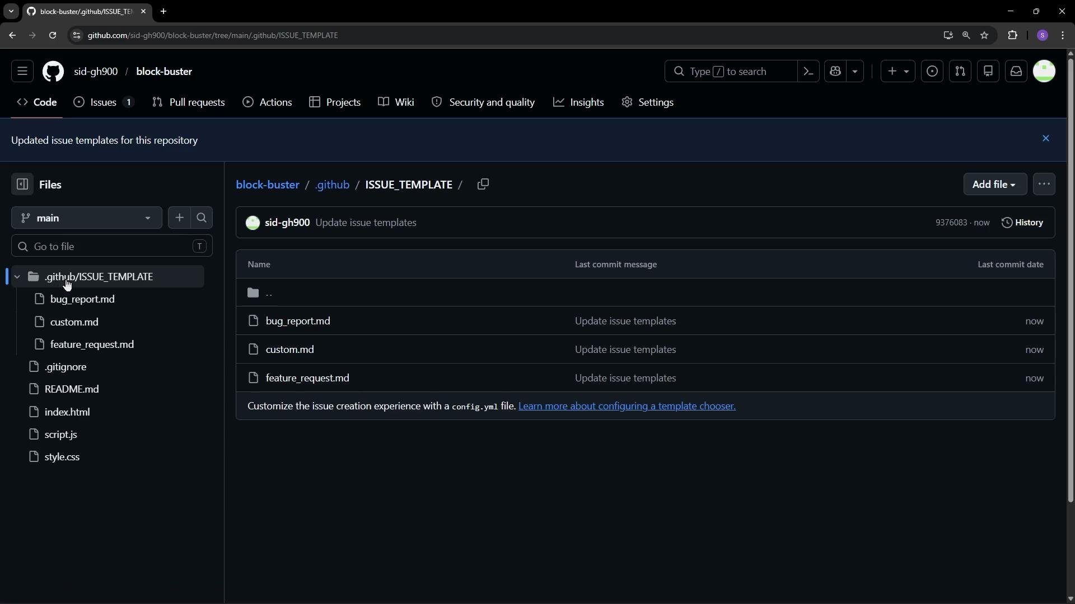Image resolution: width=1075 pixels, height=604 pixels.
Task: Go up to parent directory row
Action: pos(646,292)
